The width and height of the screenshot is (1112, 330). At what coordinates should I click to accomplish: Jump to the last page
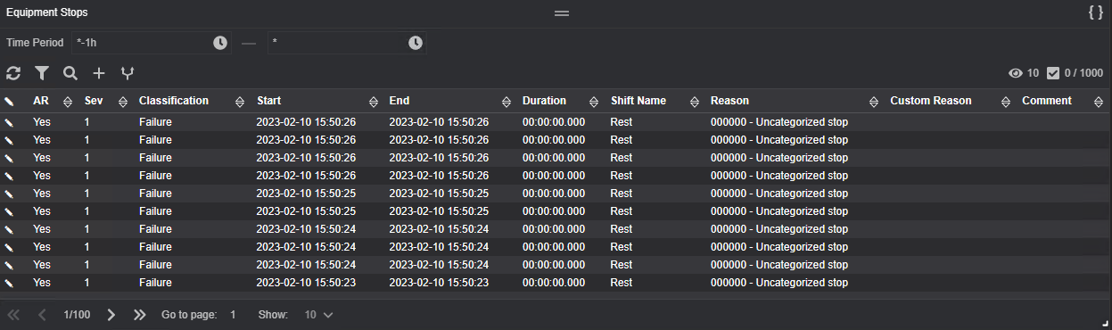click(139, 315)
